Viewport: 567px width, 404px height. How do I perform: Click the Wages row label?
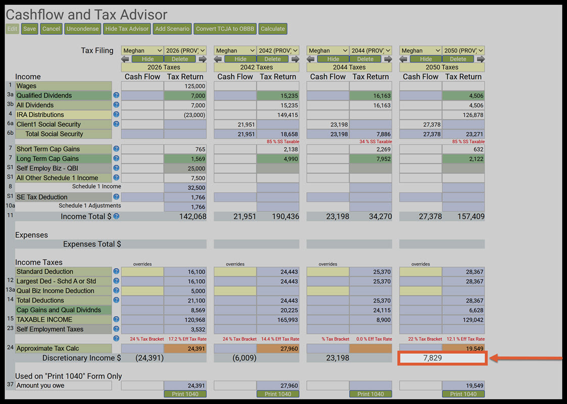click(x=63, y=86)
